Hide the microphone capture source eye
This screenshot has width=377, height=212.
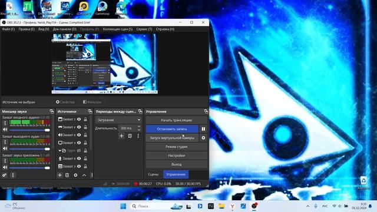coord(79,158)
